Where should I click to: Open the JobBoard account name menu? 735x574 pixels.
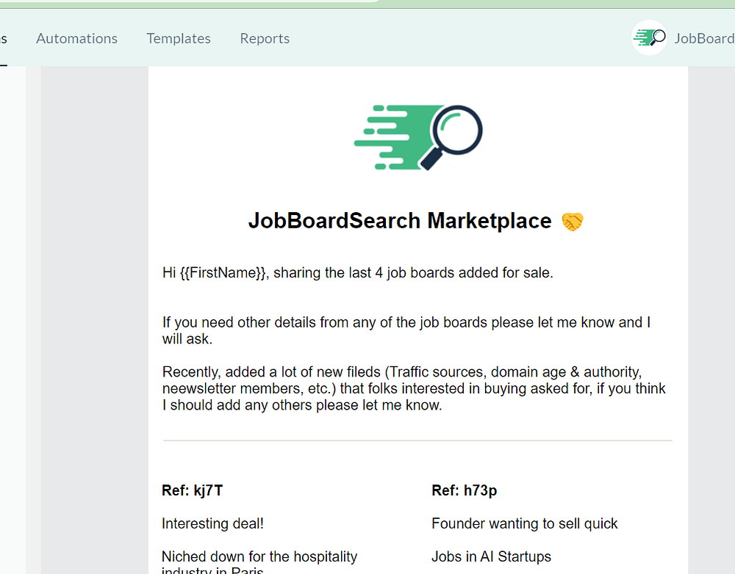[x=704, y=39]
